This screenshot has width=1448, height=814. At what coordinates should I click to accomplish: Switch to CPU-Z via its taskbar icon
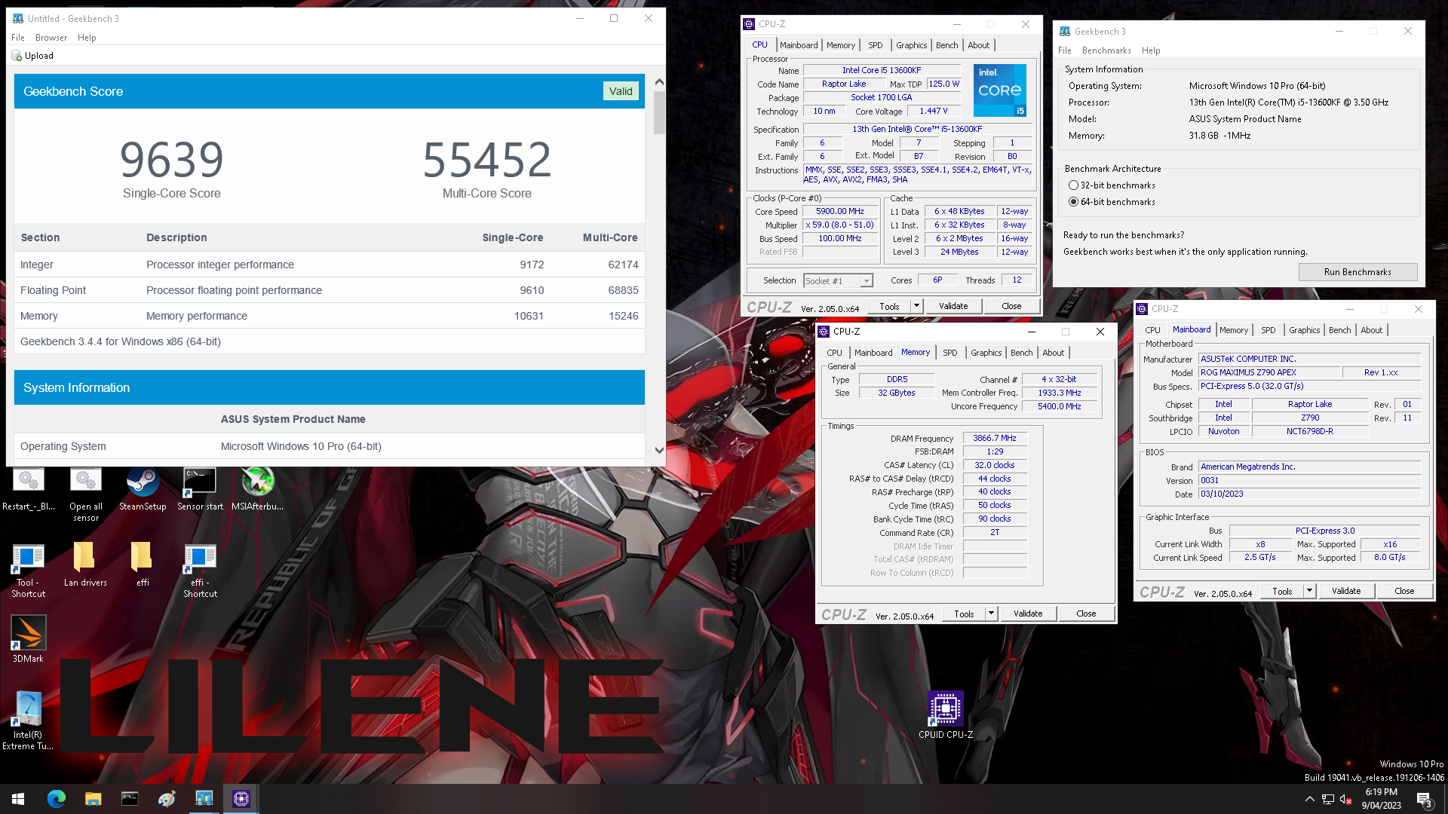pos(241,799)
